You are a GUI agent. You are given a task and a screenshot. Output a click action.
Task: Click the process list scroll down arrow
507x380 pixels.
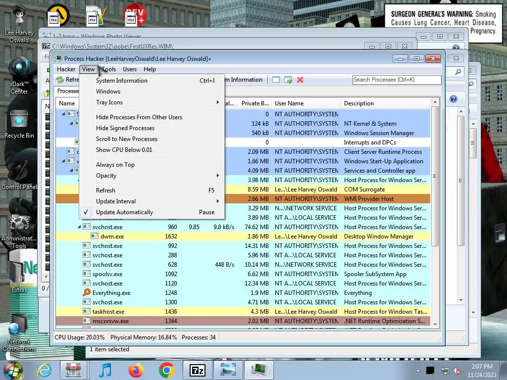tap(435, 325)
